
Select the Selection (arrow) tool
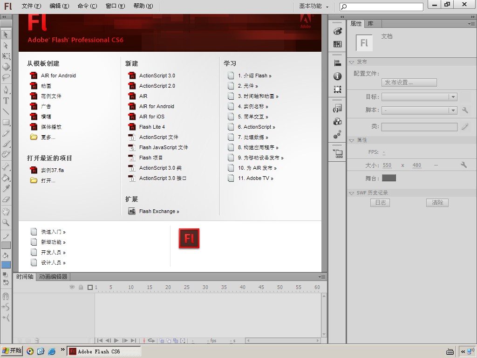point(6,34)
